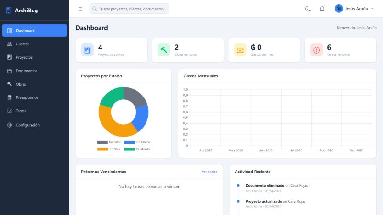Image resolution: width=383 pixels, height=215 pixels.
Task: Click the Documentos folder icon
Action: pos(10,71)
